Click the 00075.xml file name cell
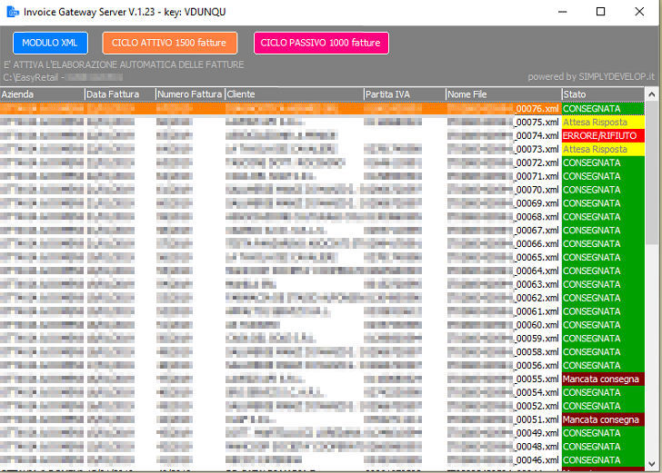Image resolution: width=662 pixels, height=473 pixels. [537, 123]
